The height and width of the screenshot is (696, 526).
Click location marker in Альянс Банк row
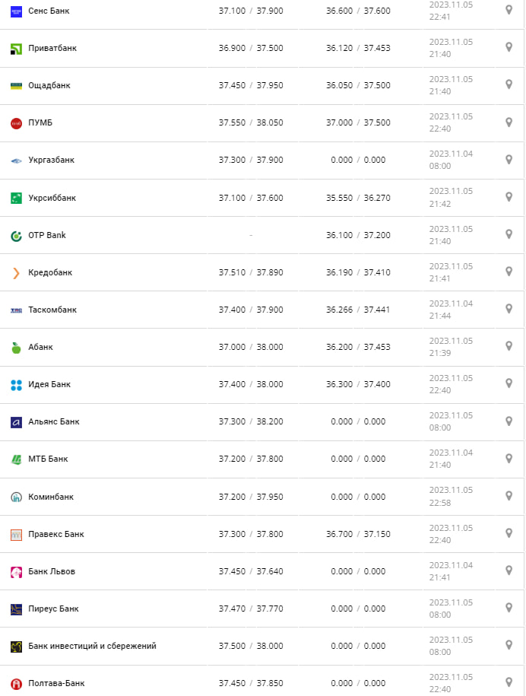click(x=509, y=421)
